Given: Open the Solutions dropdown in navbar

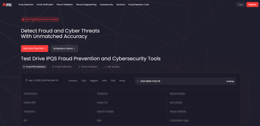Looking at the screenshot, I should 121,5.
